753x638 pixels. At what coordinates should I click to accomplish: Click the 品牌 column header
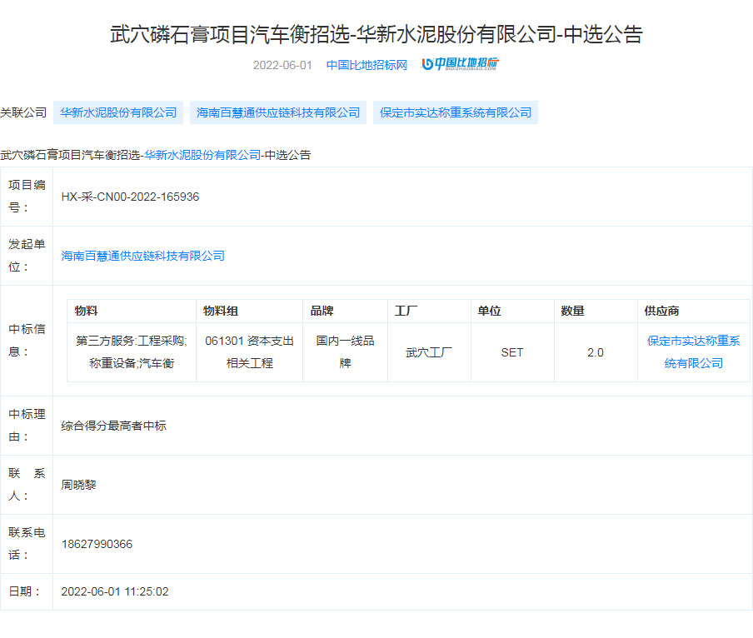[322, 311]
